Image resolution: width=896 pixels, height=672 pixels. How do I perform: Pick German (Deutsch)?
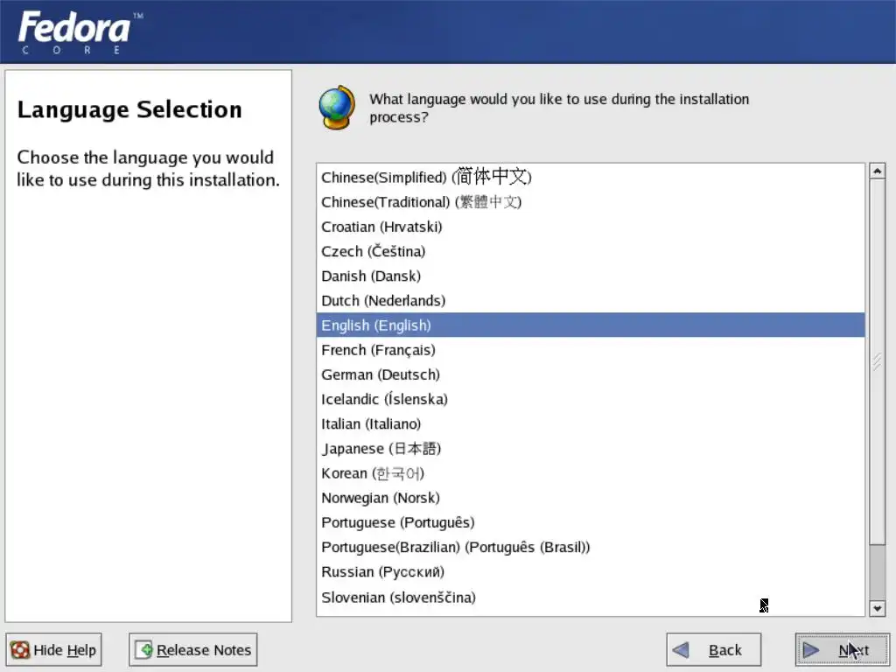[x=591, y=374]
